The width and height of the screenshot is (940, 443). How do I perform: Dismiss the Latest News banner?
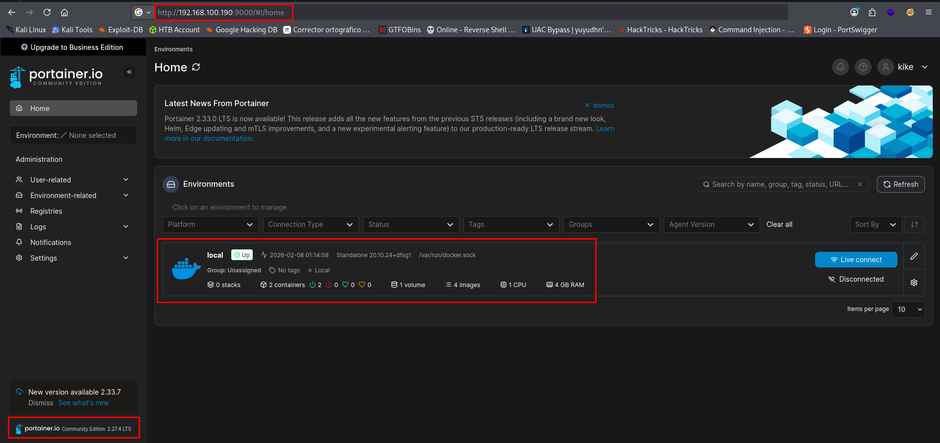tap(599, 106)
